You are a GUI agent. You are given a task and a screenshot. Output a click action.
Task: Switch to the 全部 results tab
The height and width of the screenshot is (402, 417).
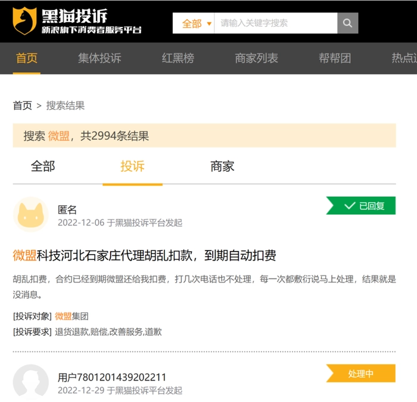[x=43, y=166]
